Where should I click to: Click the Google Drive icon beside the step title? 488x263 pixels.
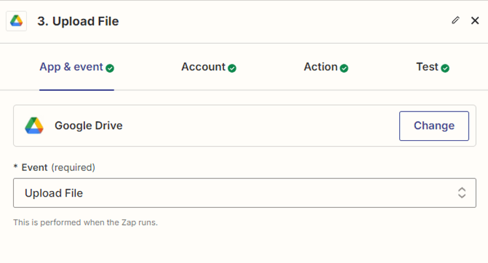(x=16, y=21)
